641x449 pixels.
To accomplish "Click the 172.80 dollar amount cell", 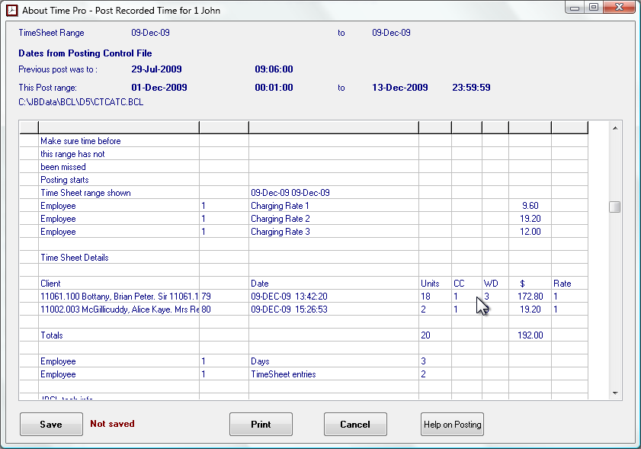I will [530, 297].
